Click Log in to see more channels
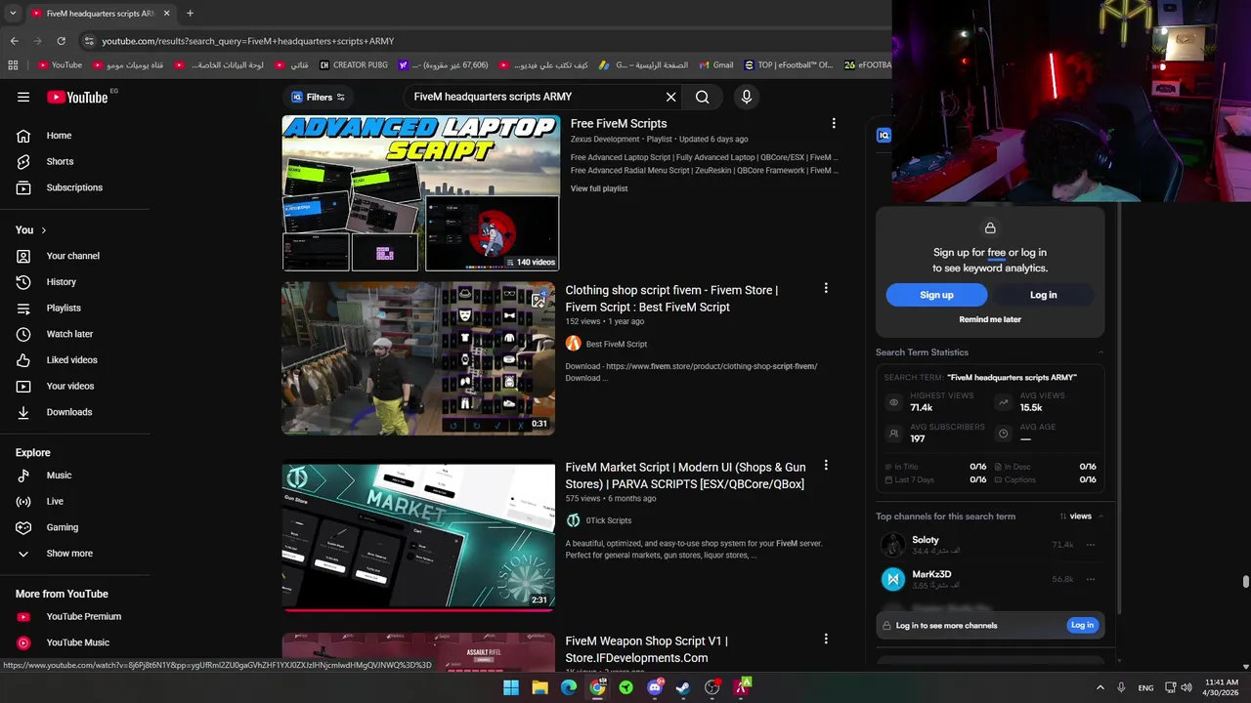This screenshot has height=703, width=1251. (x=1082, y=625)
